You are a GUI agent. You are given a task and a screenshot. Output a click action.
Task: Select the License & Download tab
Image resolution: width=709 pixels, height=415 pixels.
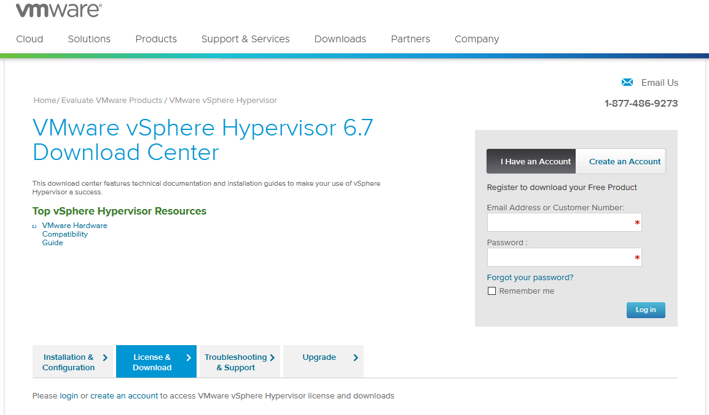(157, 361)
